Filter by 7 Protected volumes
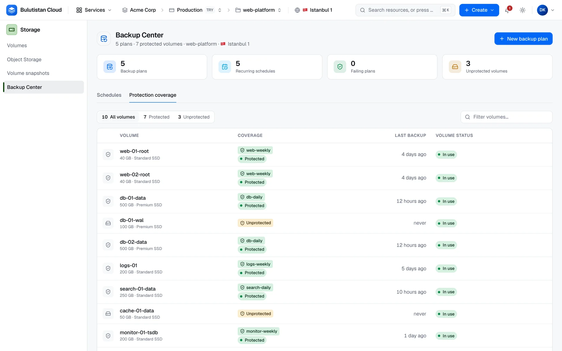 point(156,117)
